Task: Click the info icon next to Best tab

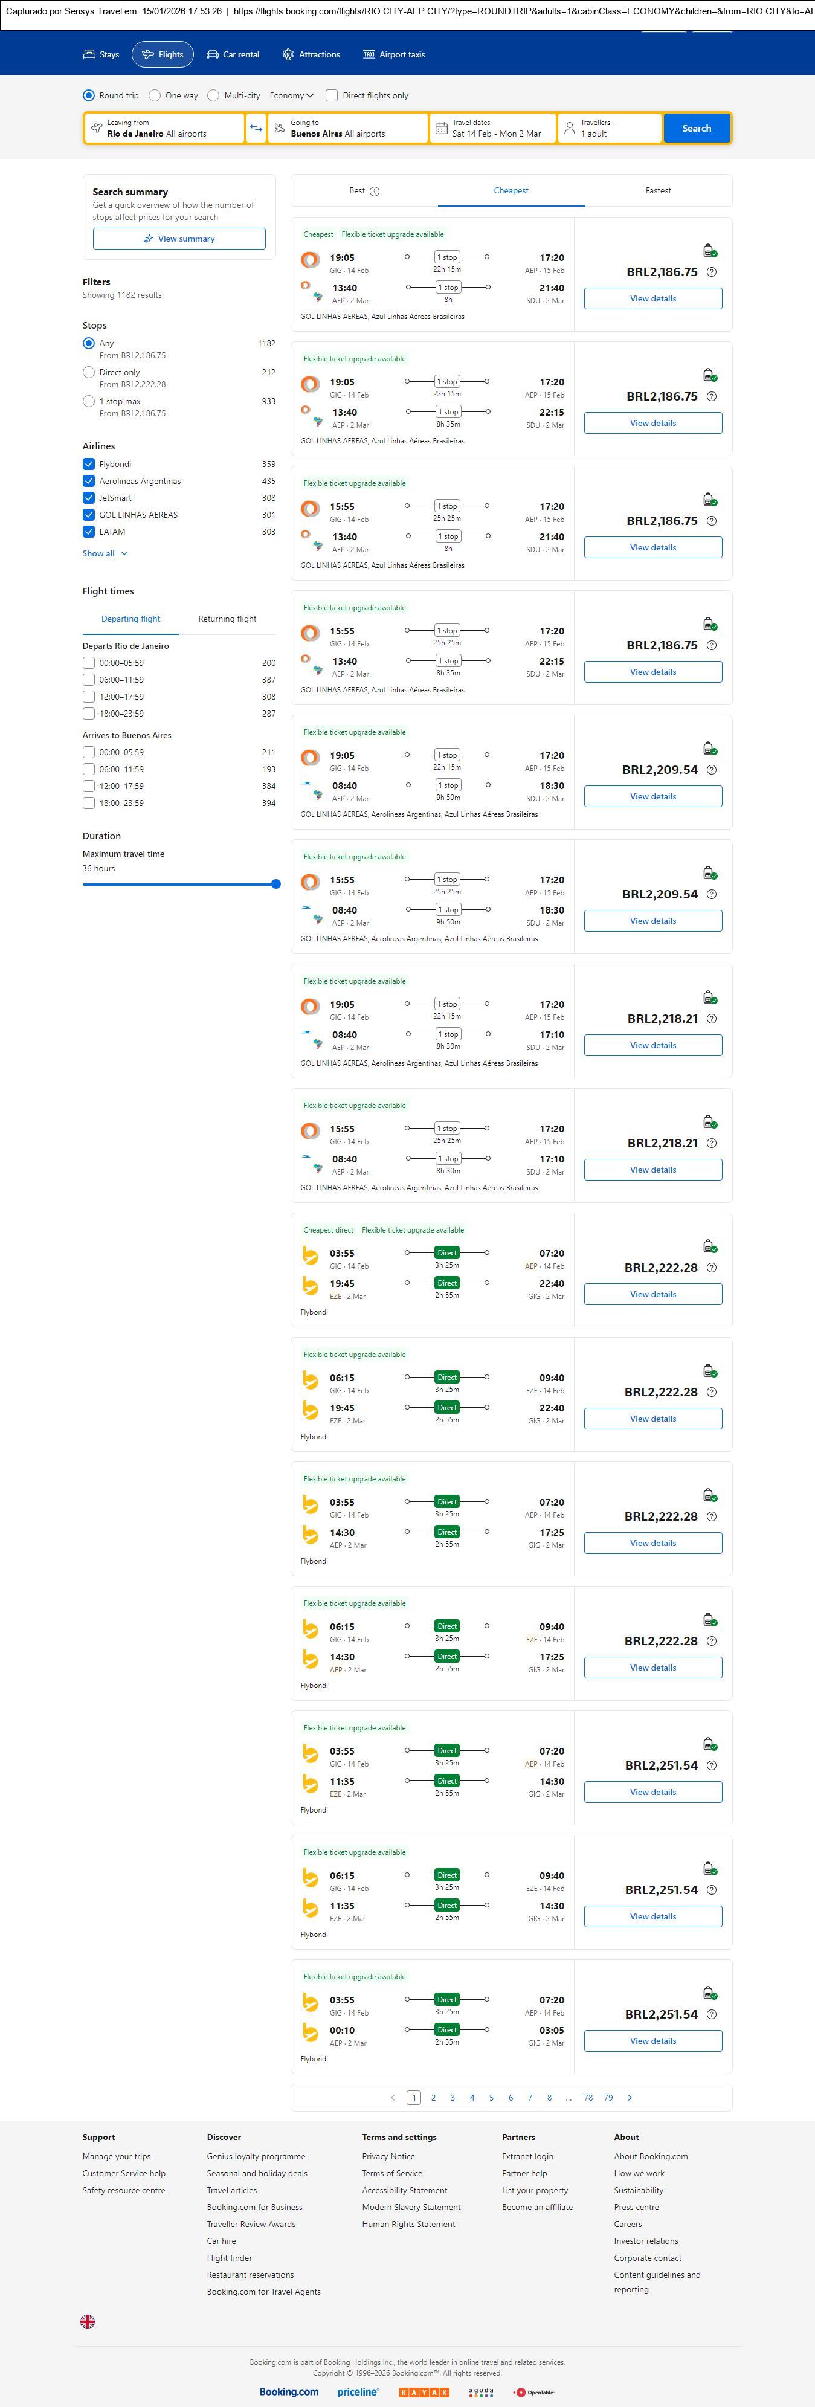Action: [x=375, y=192]
